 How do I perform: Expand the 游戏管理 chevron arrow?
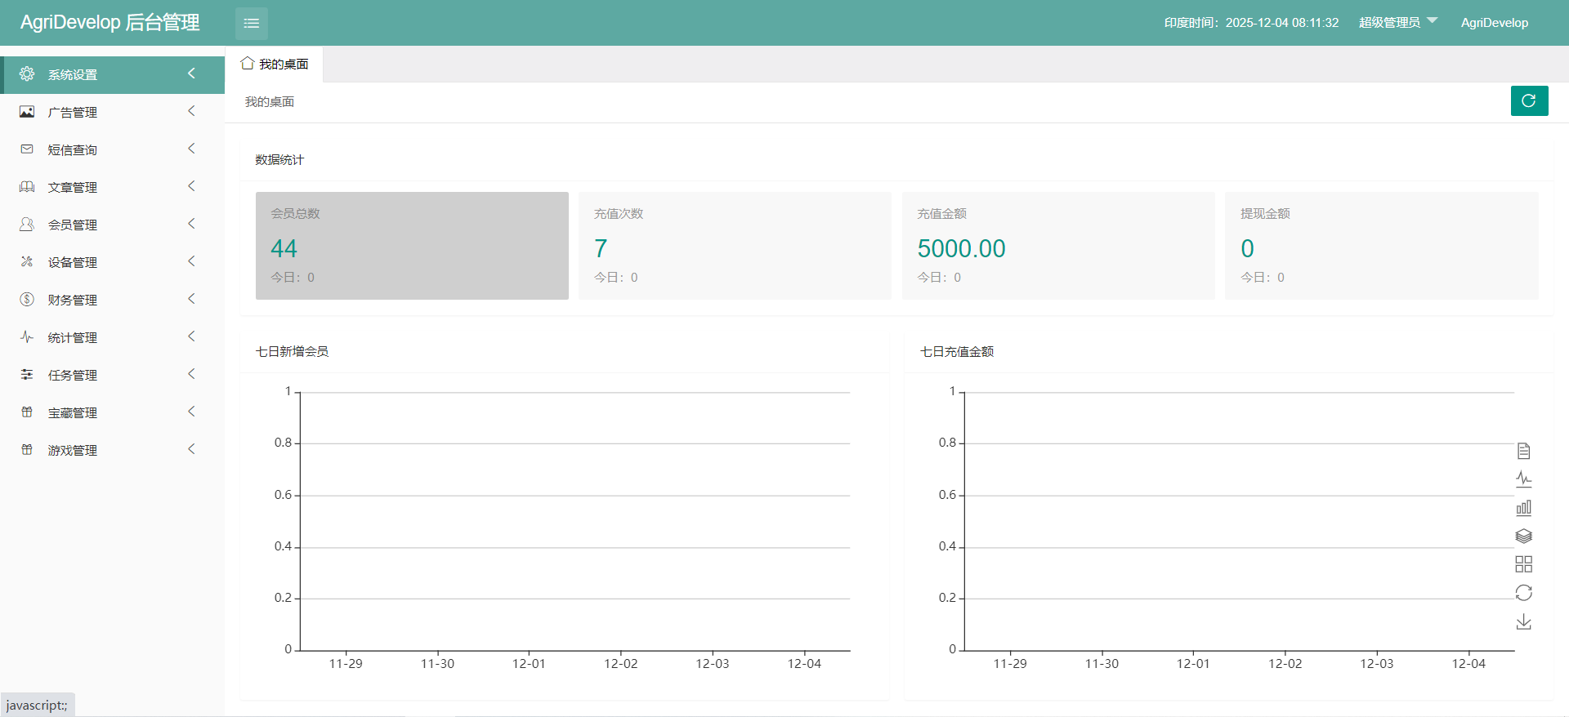[x=191, y=449]
